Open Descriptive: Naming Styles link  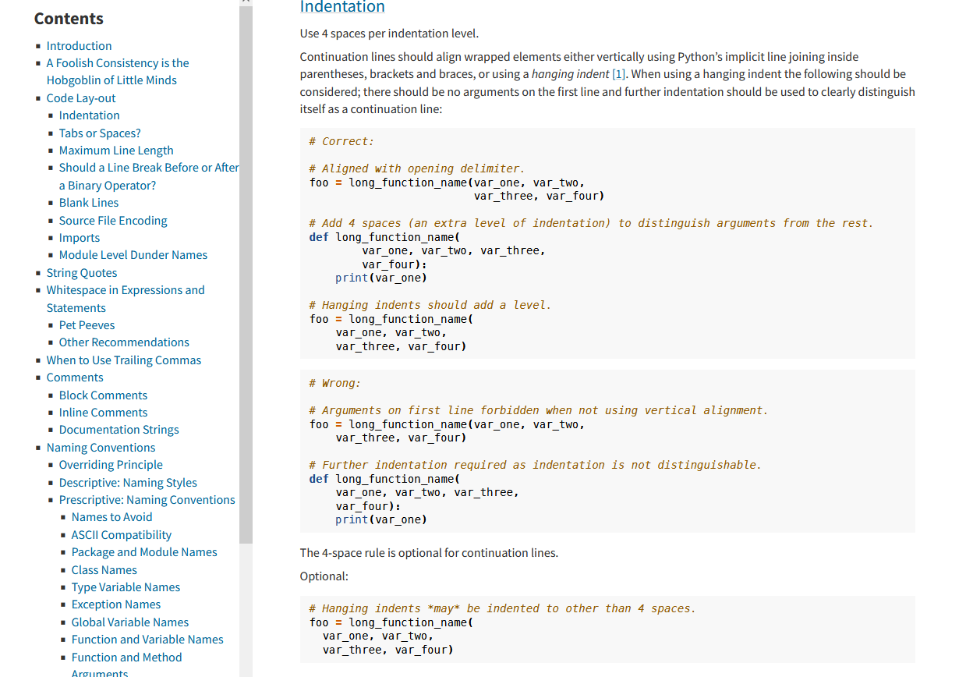128,483
